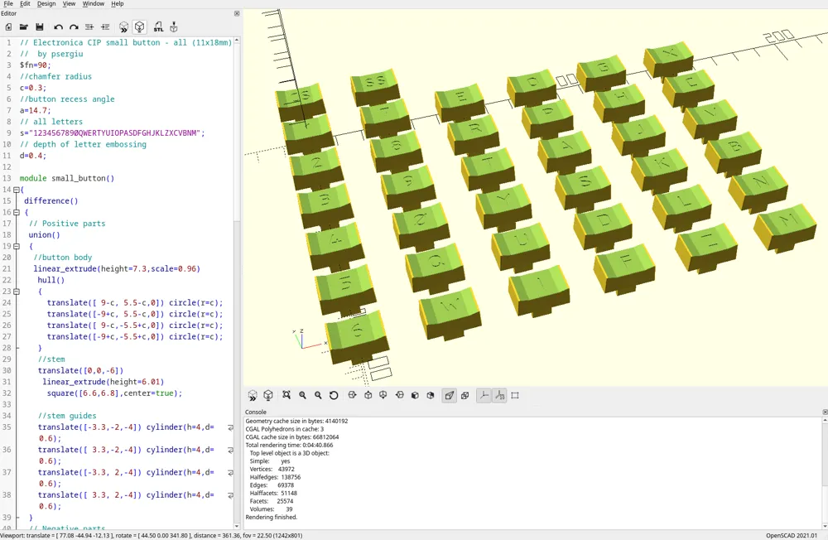Redo the last undone edit
The image size is (828, 540).
[x=74, y=27]
